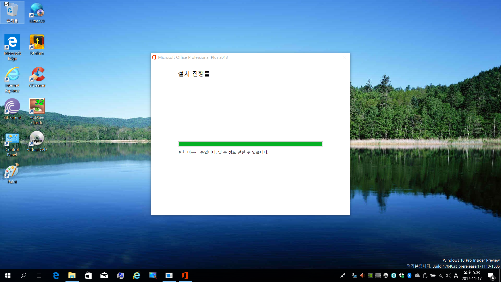Image resolution: width=501 pixels, height=282 pixels.
Task: Open Action Center notifications icon
Action: click(491, 275)
